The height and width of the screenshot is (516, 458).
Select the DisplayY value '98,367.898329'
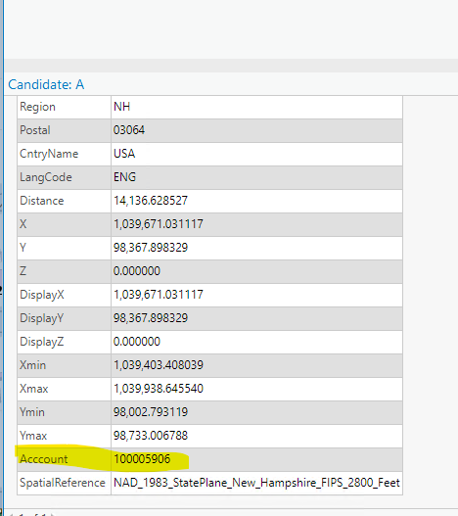pos(151,318)
